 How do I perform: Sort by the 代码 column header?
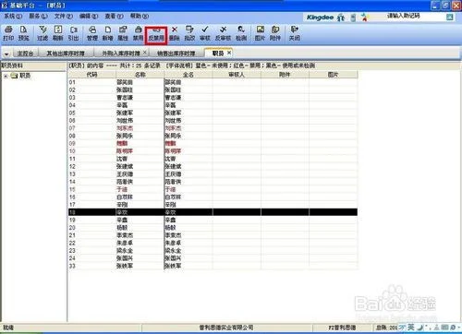(x=91, y=75)
